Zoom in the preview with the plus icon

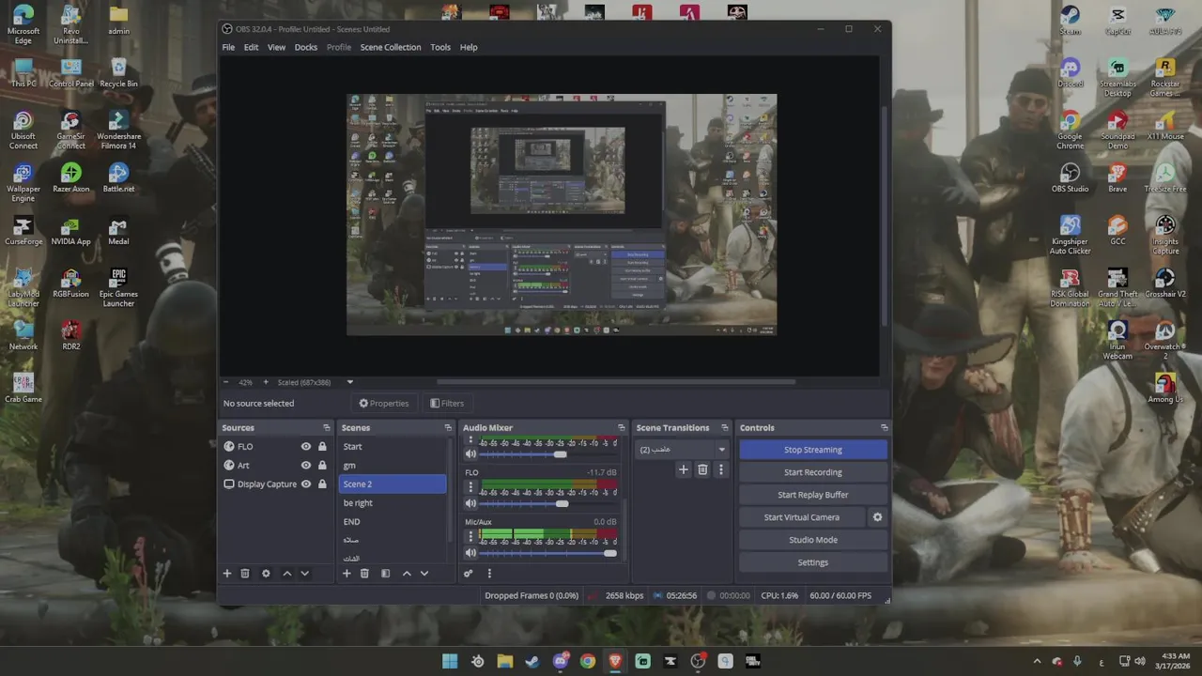[x=266, y=382]
